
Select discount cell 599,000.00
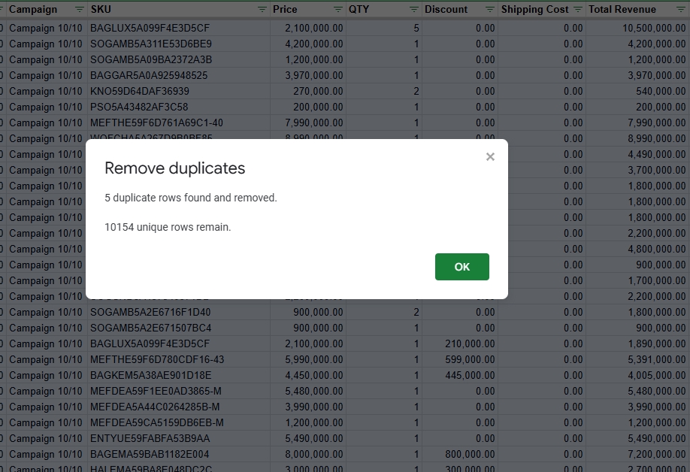[460, 360]
